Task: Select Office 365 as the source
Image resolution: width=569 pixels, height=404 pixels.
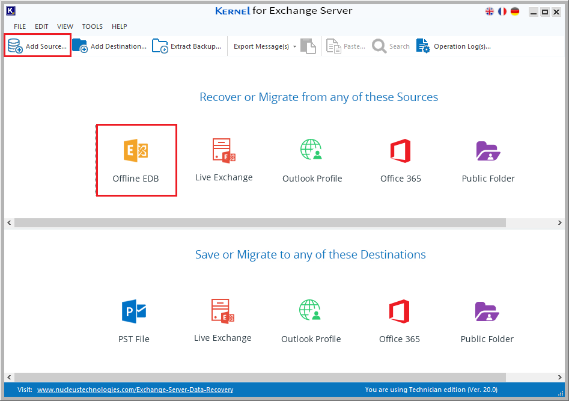Action: 401,160
